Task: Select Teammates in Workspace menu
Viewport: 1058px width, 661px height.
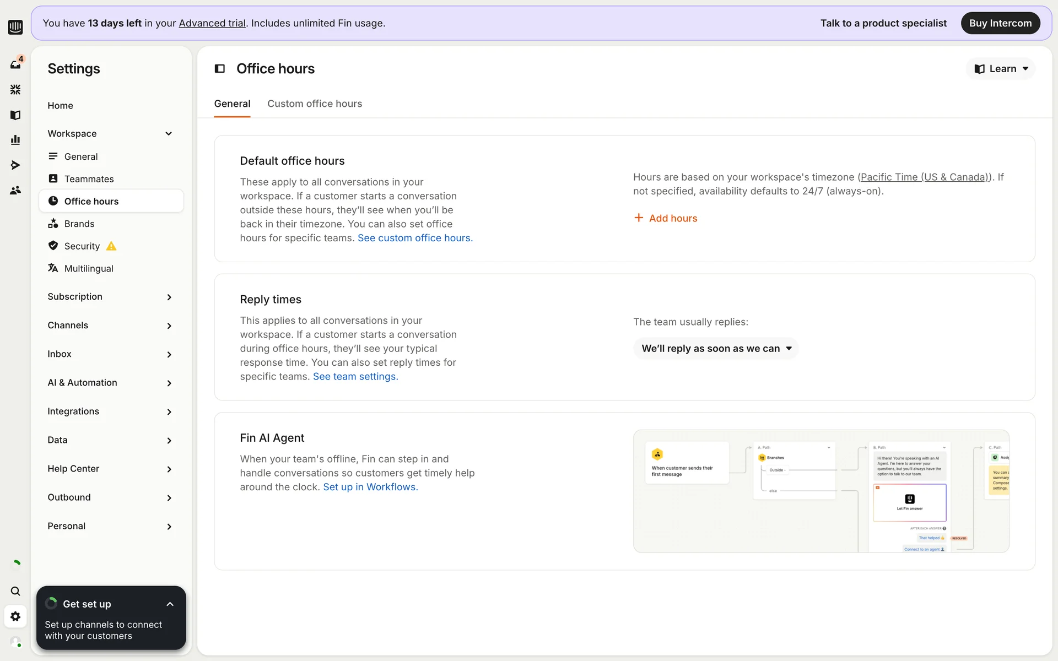Action: coord(89,179)
